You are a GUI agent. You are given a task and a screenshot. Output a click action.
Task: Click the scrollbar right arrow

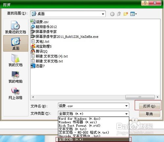click(157, 97)
